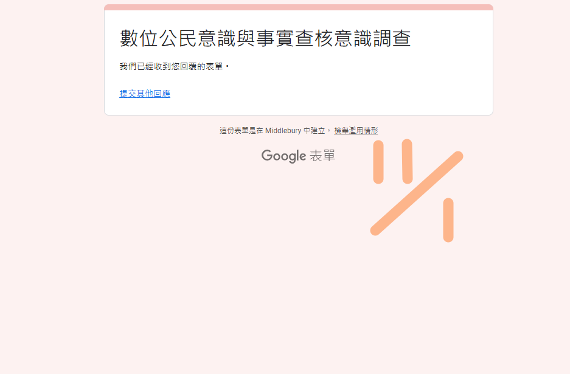
Task: Select the form title 數位公民意識與事實查核意識調查
Action: [x=265, y=38]
